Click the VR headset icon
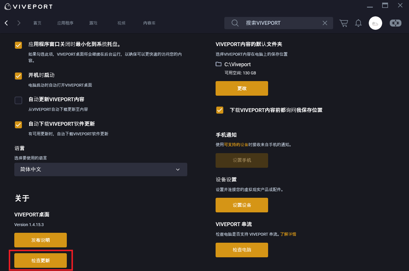This screenshot has width=409, height=271. tap(396, 23)
